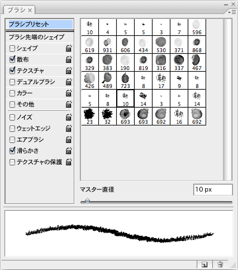Select the 337 brush preset
Screen dimensions: 238x270
tap(179, 63)
